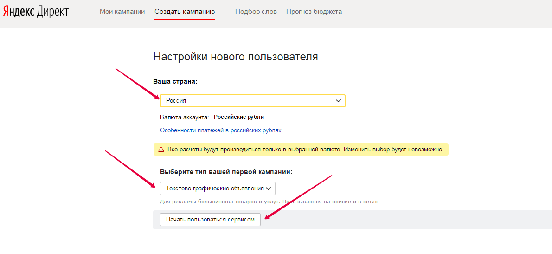Switch to Создать кампанию tab
The height and width of the screenshot is (254, 552).
pos(185,12)
